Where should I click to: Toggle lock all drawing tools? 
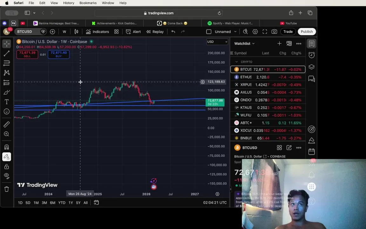click(7, 166)
